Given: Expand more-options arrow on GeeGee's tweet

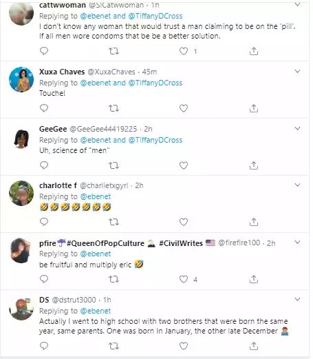Looking at the screenshot, I should coord(297,129).
